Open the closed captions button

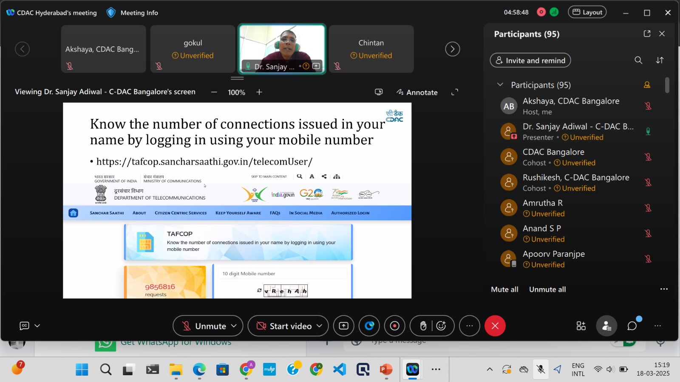tap(25, 326)
